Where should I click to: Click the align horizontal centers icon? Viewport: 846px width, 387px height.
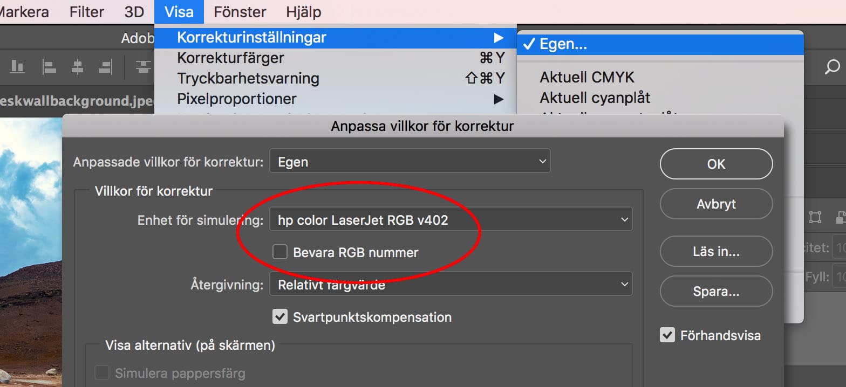[x=78, y=67]
